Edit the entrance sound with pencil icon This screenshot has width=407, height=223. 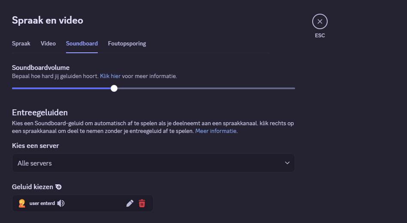130,203
